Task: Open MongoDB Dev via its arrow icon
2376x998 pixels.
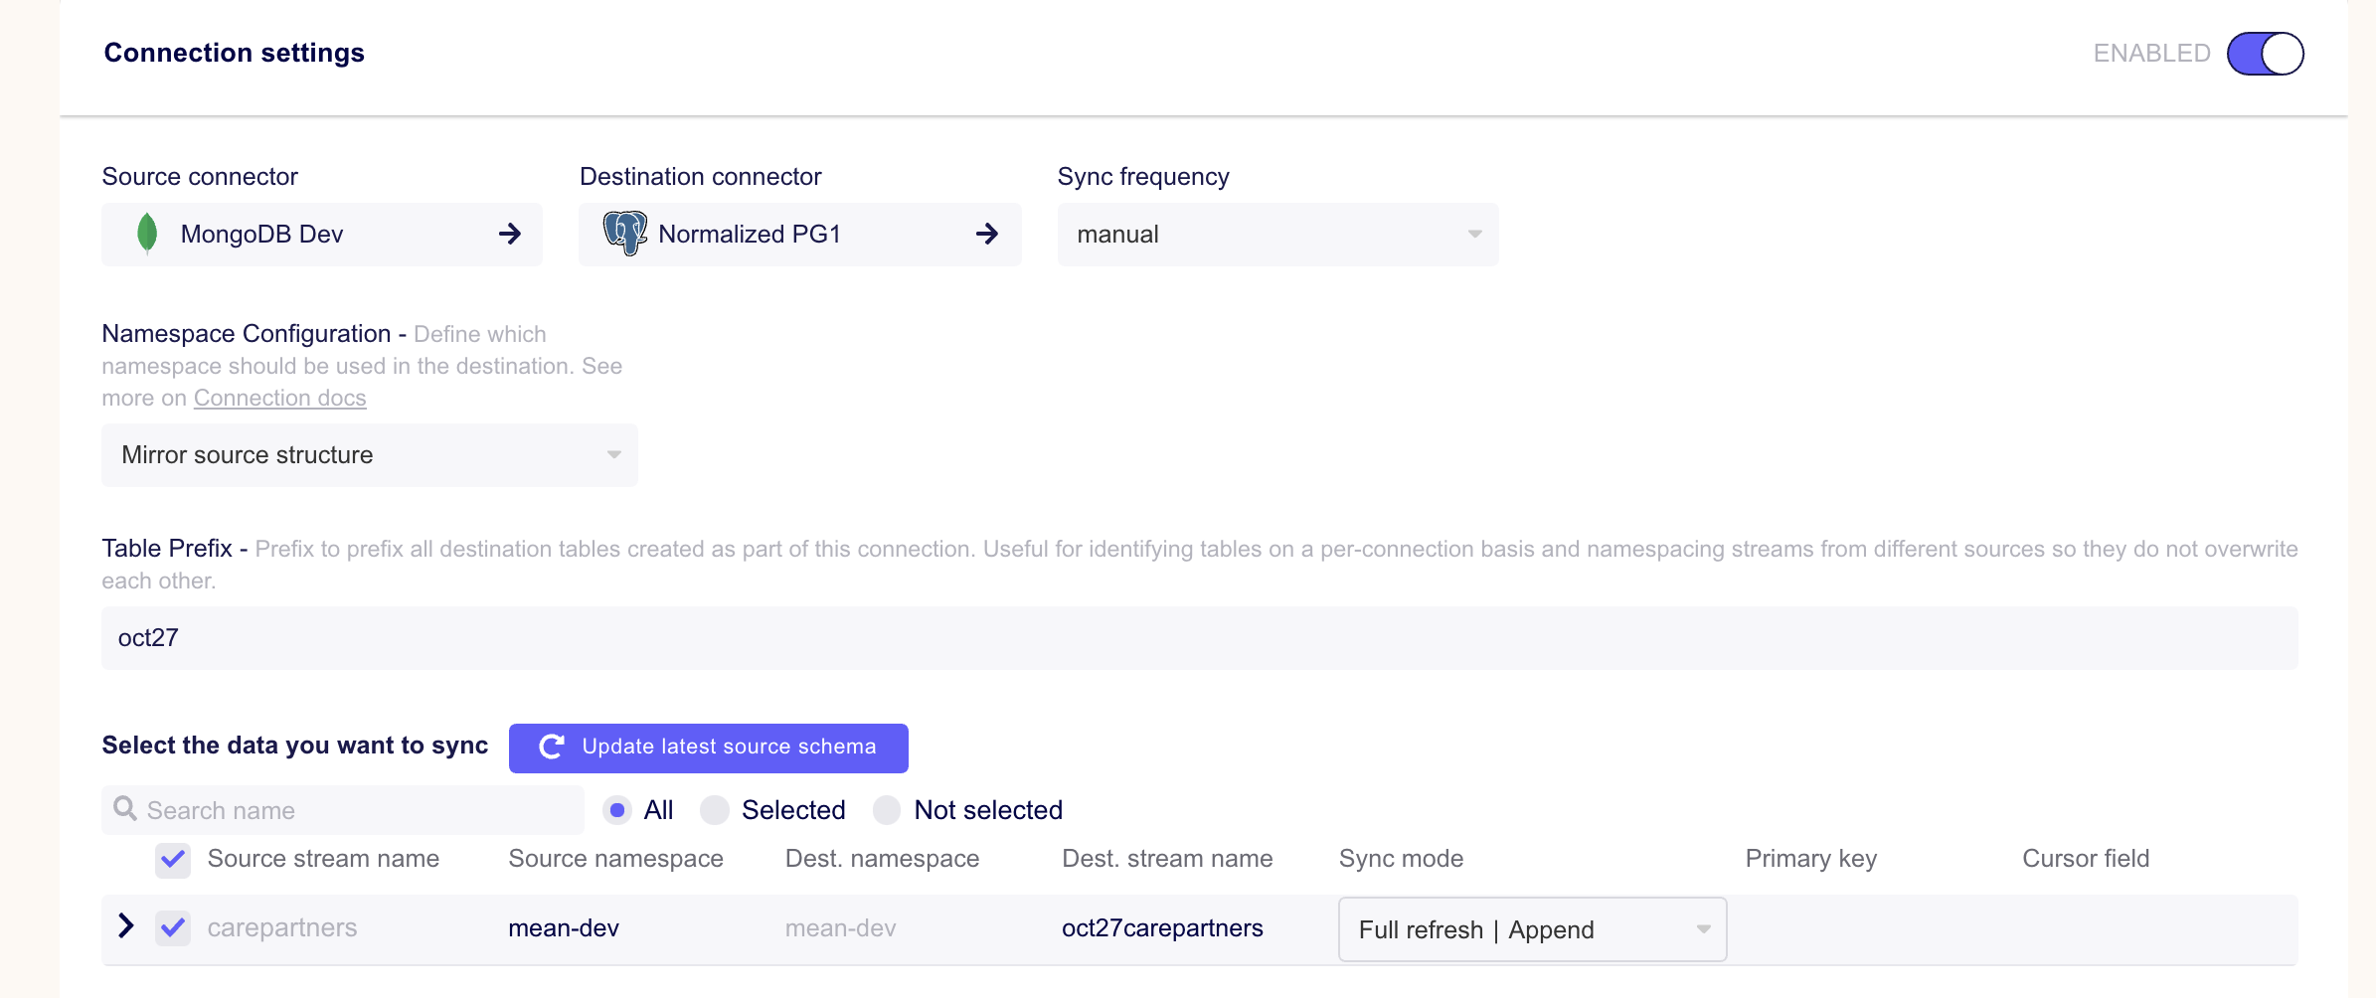Action: point(509,235)
